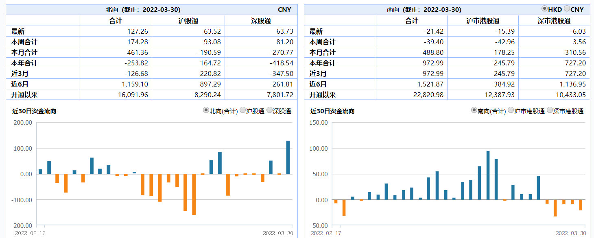Click the 沪股通 开通以来 value 8,290.24
The image size is (594, 238).
pyautogui.click(x=208, y=95)
